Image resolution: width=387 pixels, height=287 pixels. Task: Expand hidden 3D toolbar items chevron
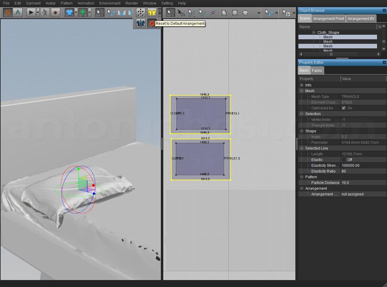(x=160, y=12)
